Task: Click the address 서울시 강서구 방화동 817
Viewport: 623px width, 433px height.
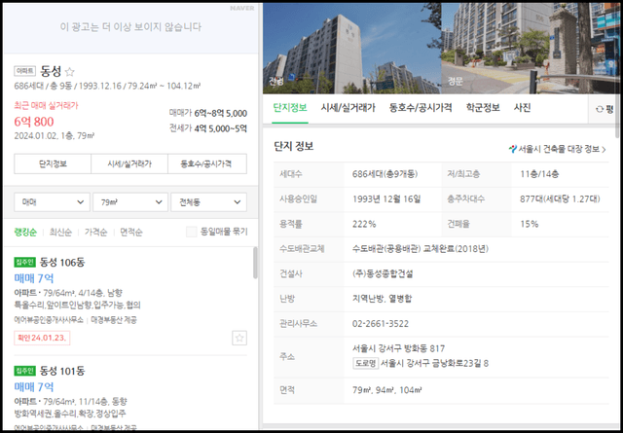Action: (x=398, y=348)
